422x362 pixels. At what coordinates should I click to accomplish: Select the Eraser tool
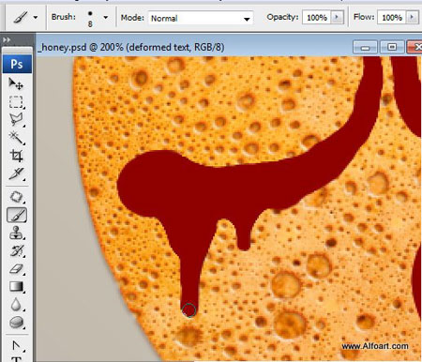(16, 269)
